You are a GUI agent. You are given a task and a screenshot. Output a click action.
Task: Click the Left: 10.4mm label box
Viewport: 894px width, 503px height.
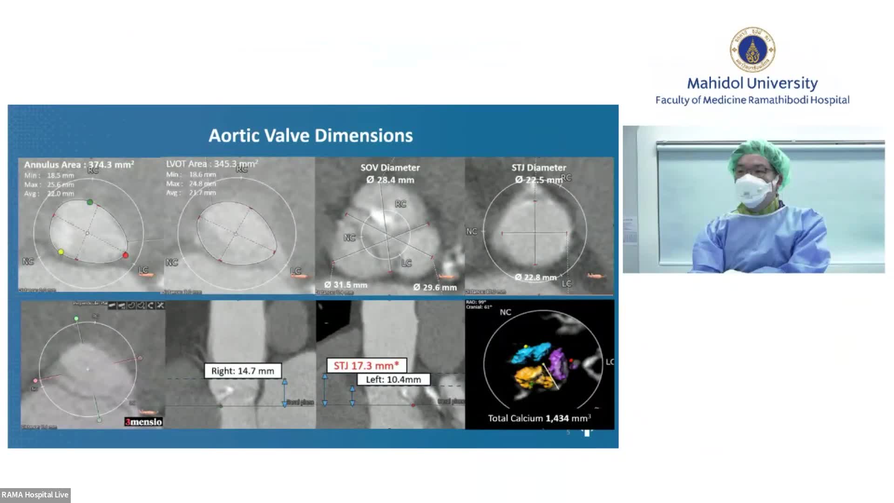pos(393,380)
